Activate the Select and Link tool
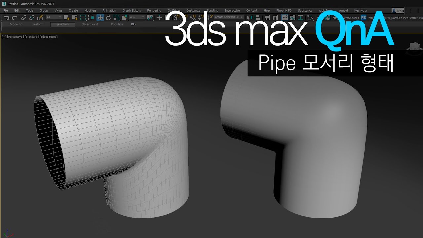The width and height of the screenshot is (423, 238). (x=24, y=18)
